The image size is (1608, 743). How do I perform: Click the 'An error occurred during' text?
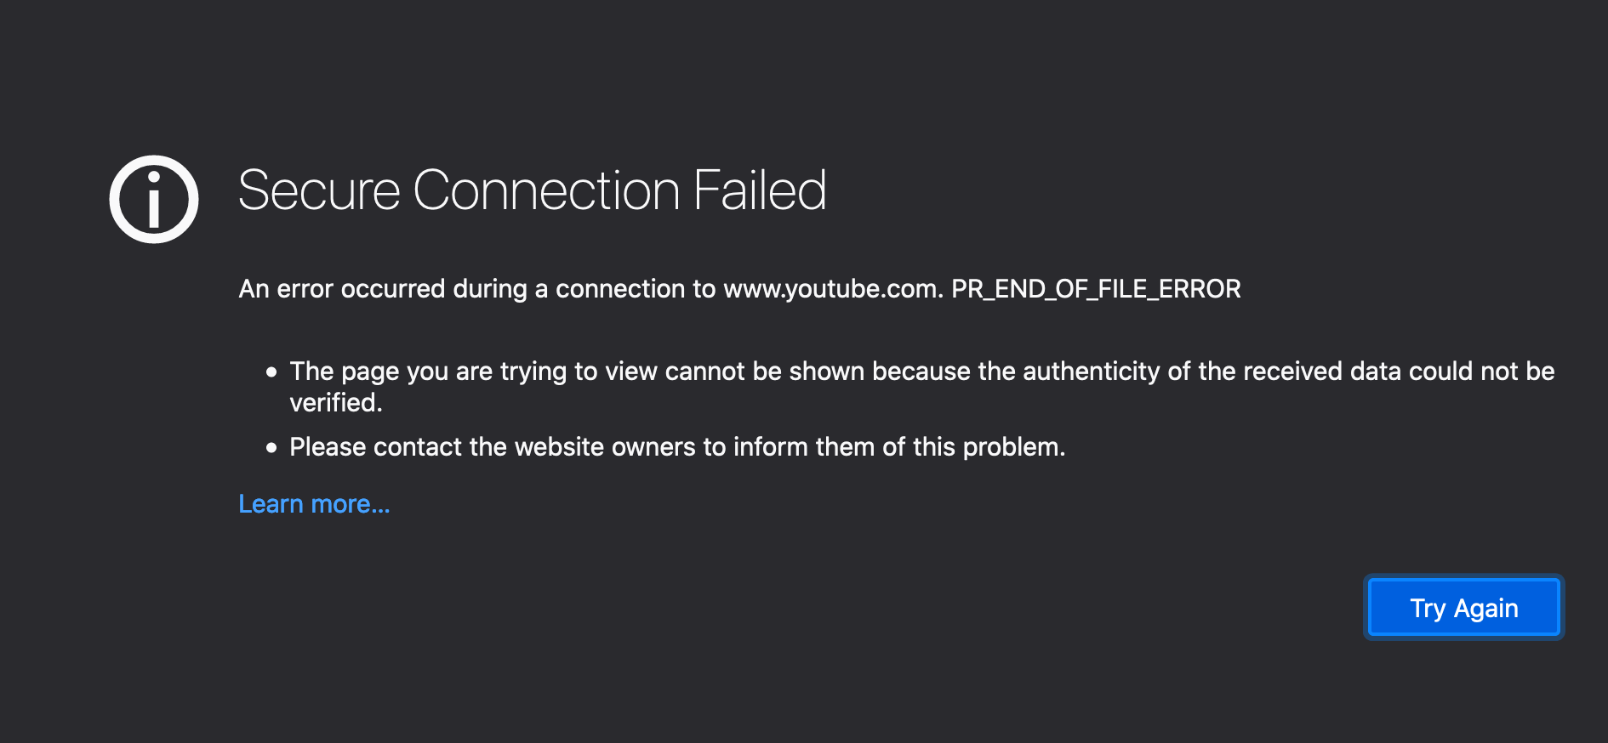383,289
